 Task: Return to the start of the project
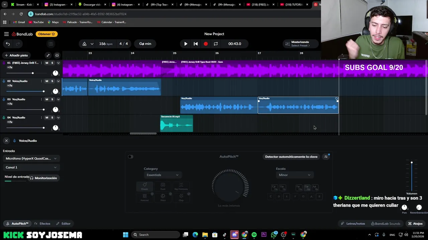(196, 44)
